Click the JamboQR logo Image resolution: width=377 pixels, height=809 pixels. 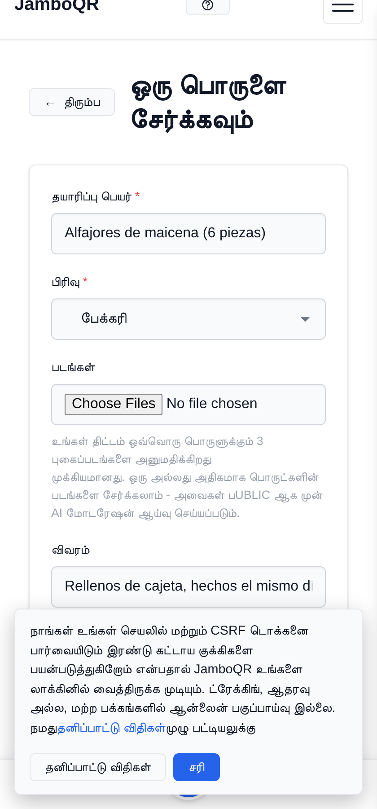[57, 5]
